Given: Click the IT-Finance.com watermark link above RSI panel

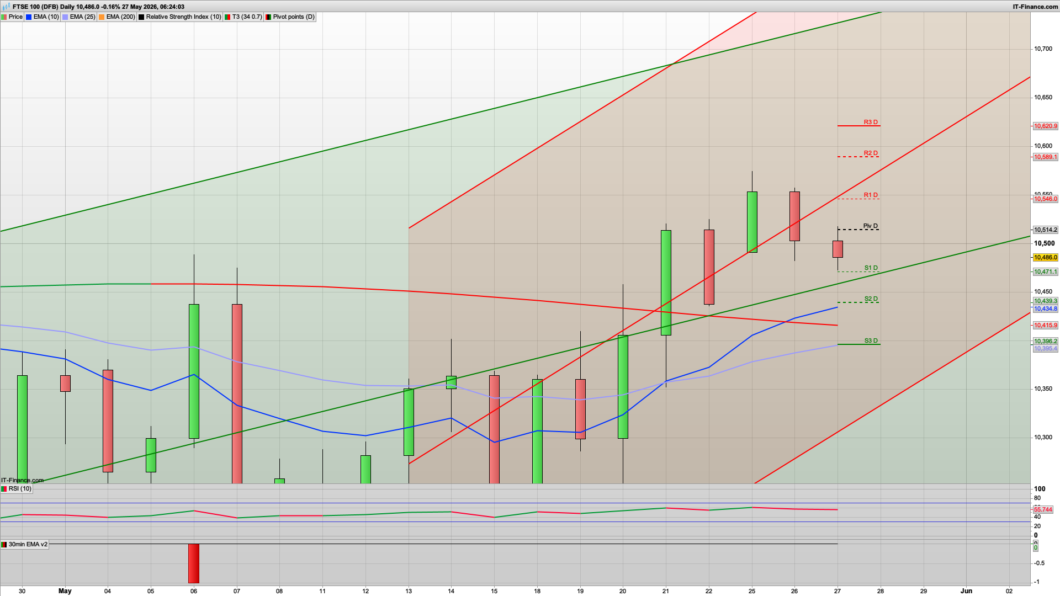Looking at the screenshot, I should coord(22,481).
